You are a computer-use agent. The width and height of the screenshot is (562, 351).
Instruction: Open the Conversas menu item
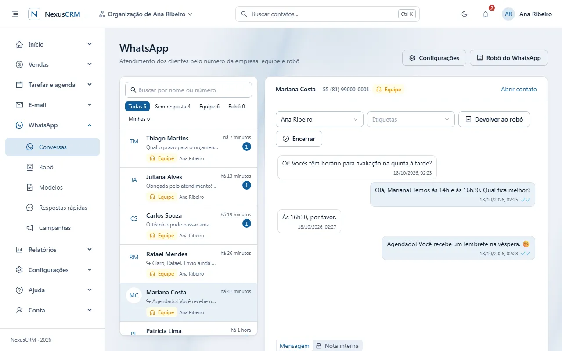(x=52, y=147)
